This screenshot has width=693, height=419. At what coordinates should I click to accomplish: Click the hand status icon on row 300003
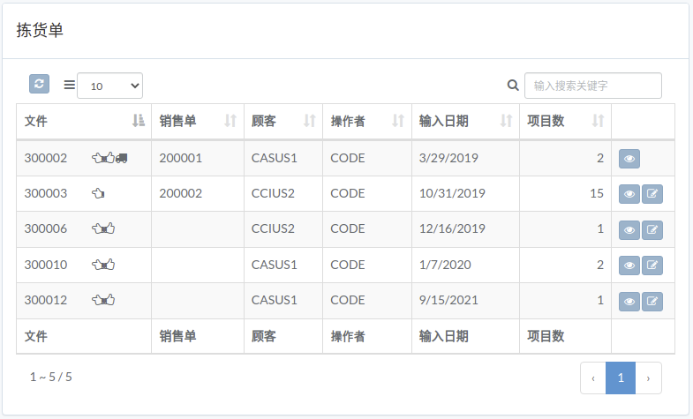click(x=98, y=193)
